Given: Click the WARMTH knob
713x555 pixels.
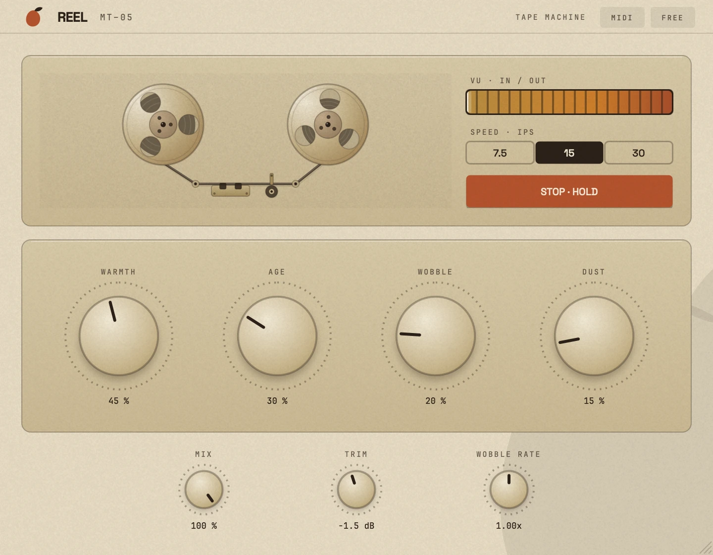Looking at the screenshot, I should (x=119, y=336).
